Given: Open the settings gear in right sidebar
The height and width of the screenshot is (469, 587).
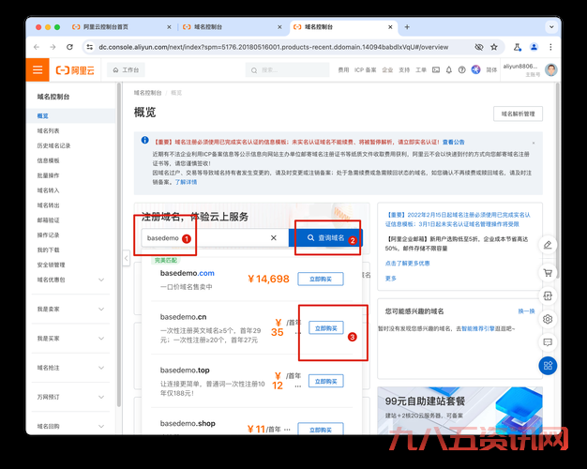Looking at the screenshot, I should pyautogui.click(x=548, y=319).
